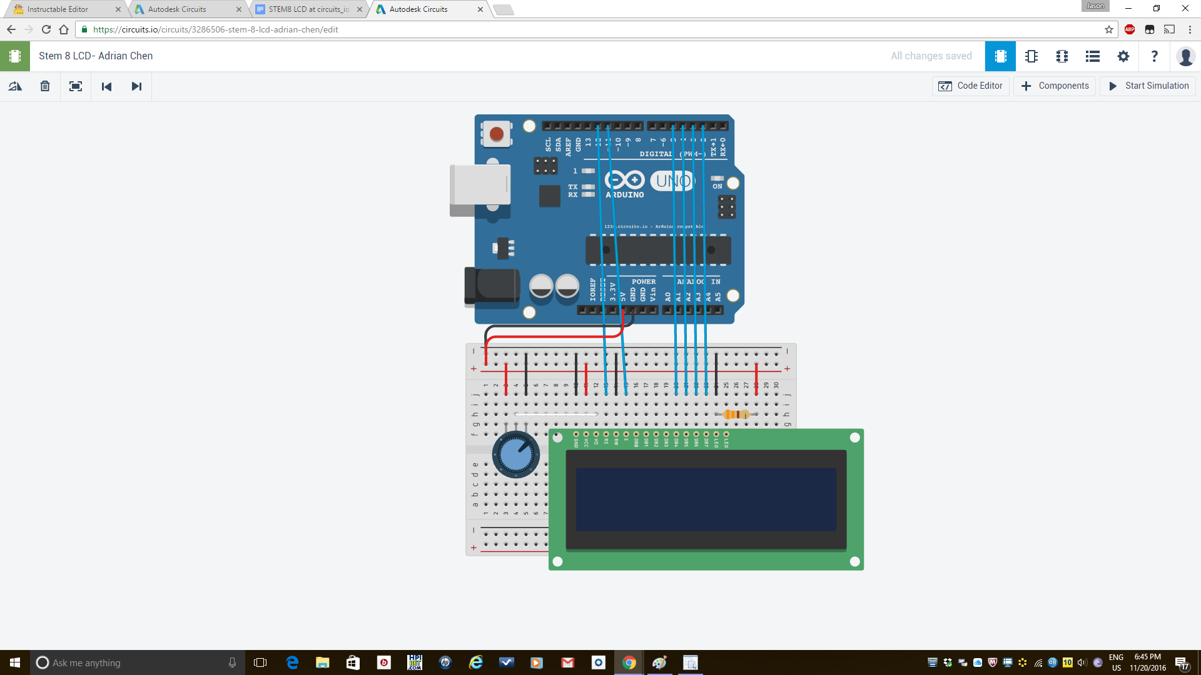
Task: Open File Explorer from taskbar
Action: (x=323, y=662)
